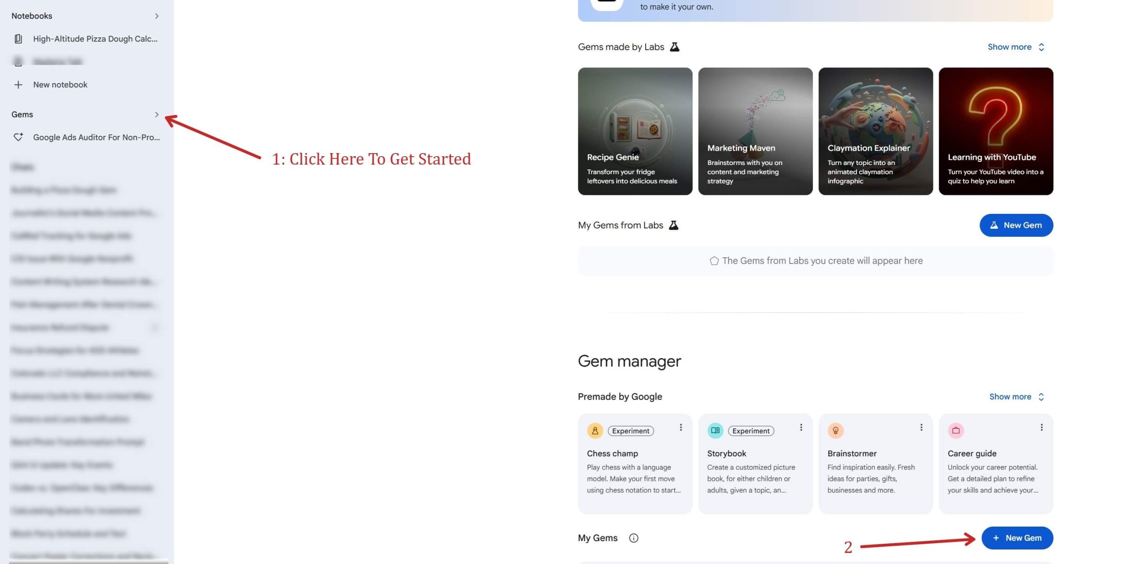Click the My Gems info icon
Viewport: 1126px width, 564px height.
(x=633, y=538)
